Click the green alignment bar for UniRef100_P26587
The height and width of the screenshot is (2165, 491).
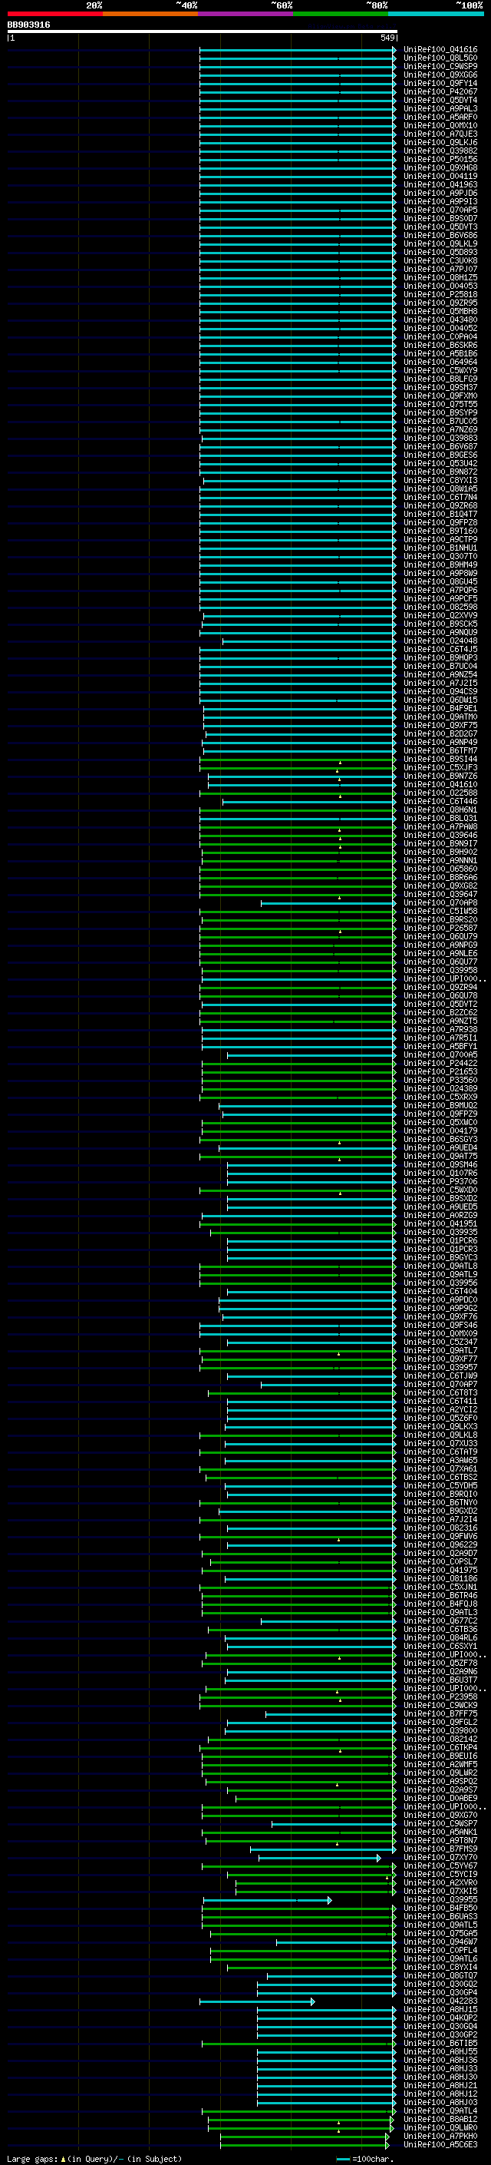pos(298,929)
